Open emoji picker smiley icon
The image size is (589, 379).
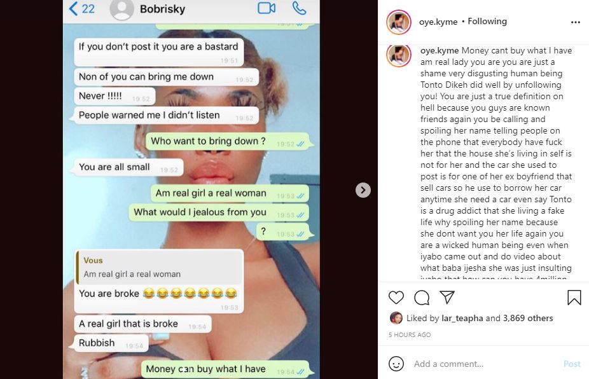pyautogui.click(x=396, y=364)
